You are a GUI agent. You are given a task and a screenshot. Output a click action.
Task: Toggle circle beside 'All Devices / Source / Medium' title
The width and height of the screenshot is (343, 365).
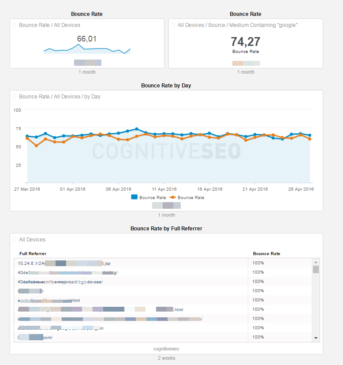[x=173, y=25]
